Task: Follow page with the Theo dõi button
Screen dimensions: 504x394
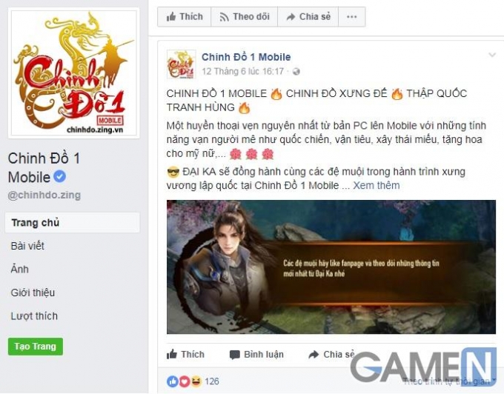Action: 245,17
